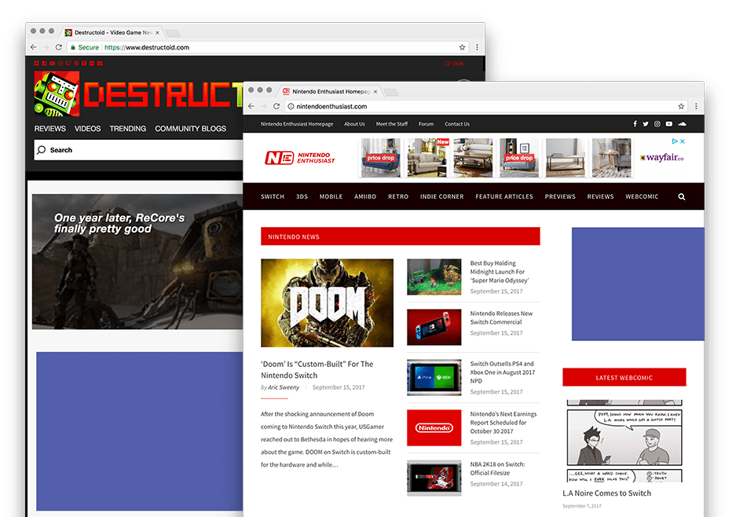Open Nintendo's Next Earnings Report article
The image size is (754, 517).
click(503, 423)
